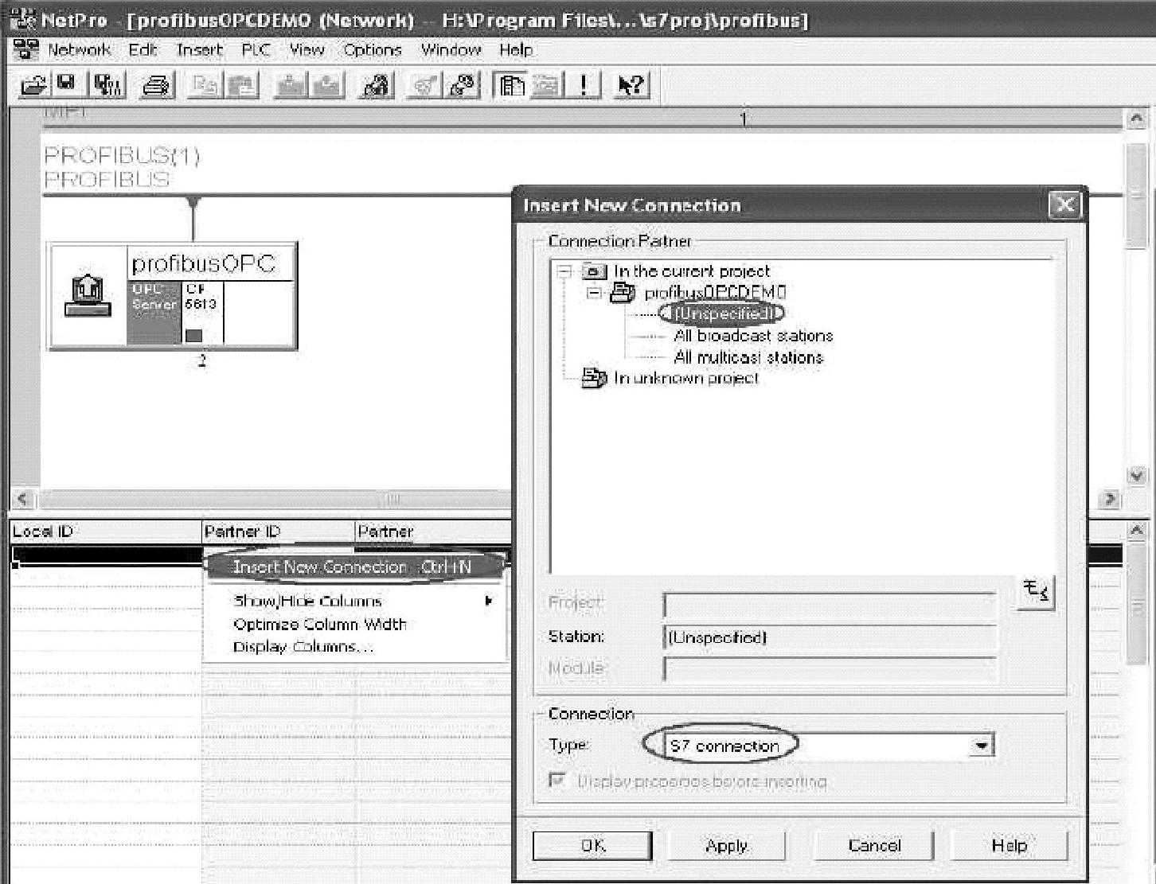Image resolution: width=1156 pixels, height=884 pixels.
Task: Open the Options menu
Action: [373, 50]
